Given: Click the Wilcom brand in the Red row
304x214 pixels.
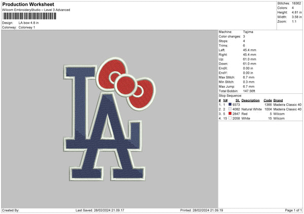Looking at the screenshot, I should point(279,114).
